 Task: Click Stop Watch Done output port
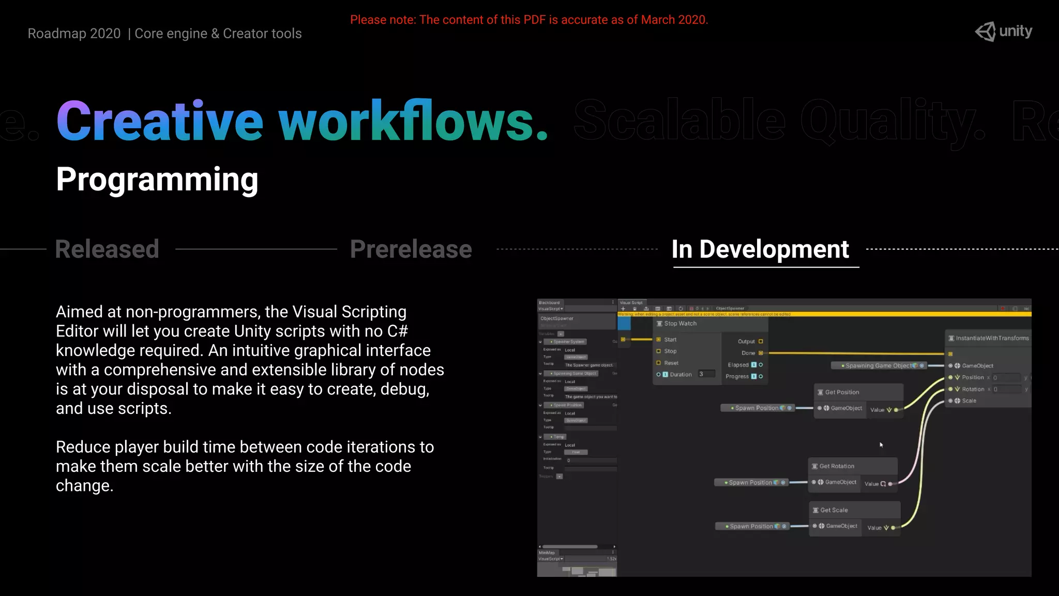click(761, 353)
